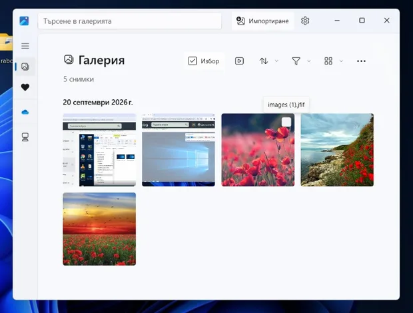Image resolution: width=413 pixels, height=313 pixels.
Task: Select the Gallery sidebar icon
Action: pos(25,67)
